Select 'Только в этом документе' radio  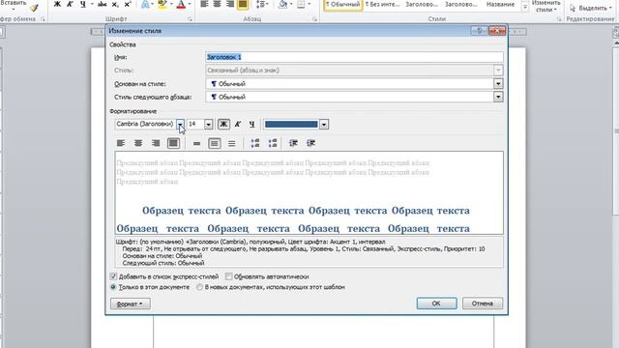coord(113,287)
